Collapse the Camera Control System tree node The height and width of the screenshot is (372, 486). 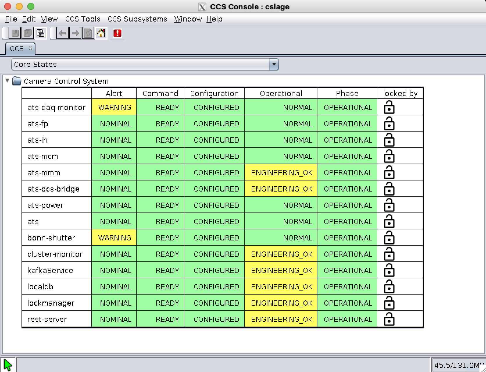[8, 81]
